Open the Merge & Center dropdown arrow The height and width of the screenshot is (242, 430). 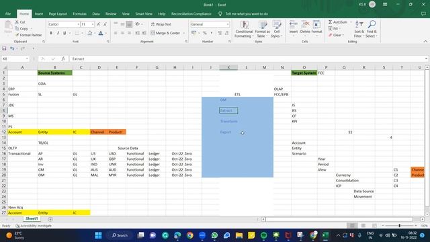click(183, 33)
